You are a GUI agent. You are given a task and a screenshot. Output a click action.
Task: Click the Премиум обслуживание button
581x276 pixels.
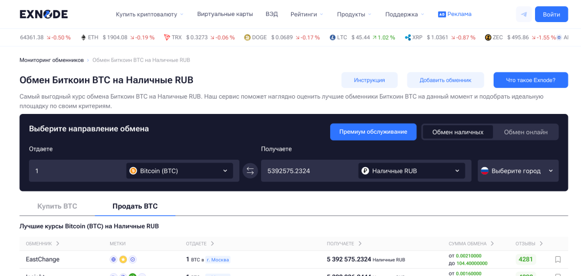click(x=373, y=132)
